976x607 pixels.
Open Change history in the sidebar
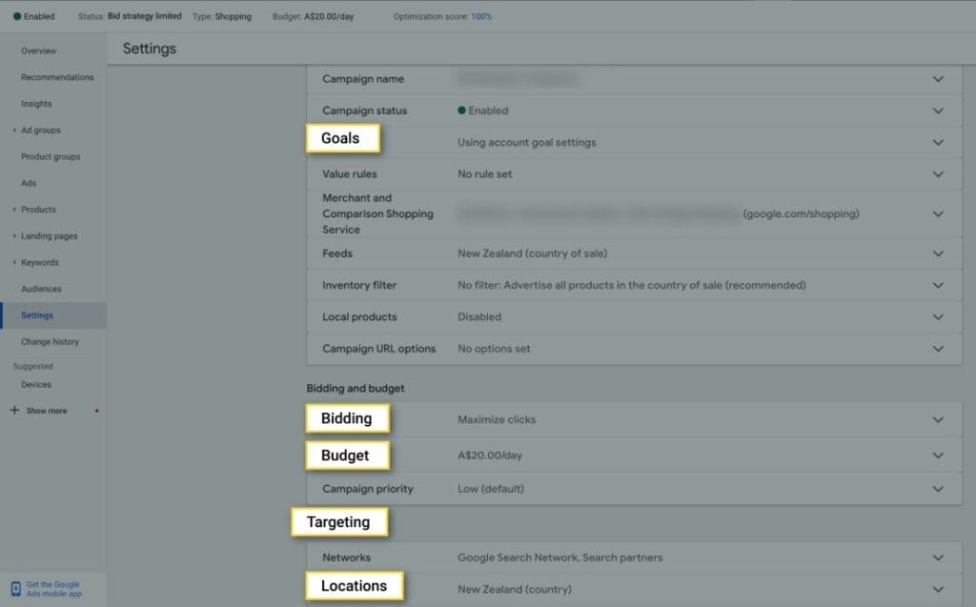pyautogui.click(x=50, y=342)
